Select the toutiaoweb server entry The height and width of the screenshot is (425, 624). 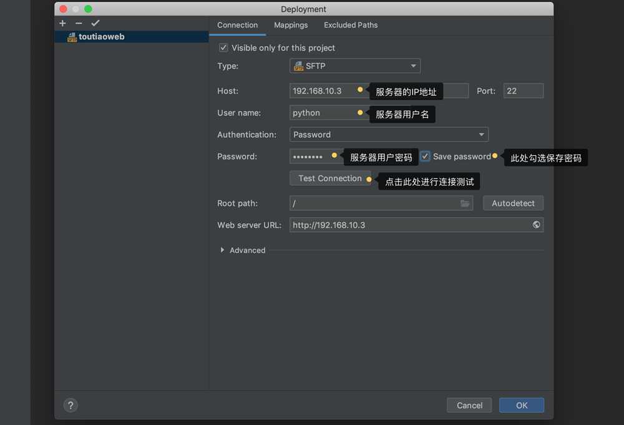coord(131,37)
